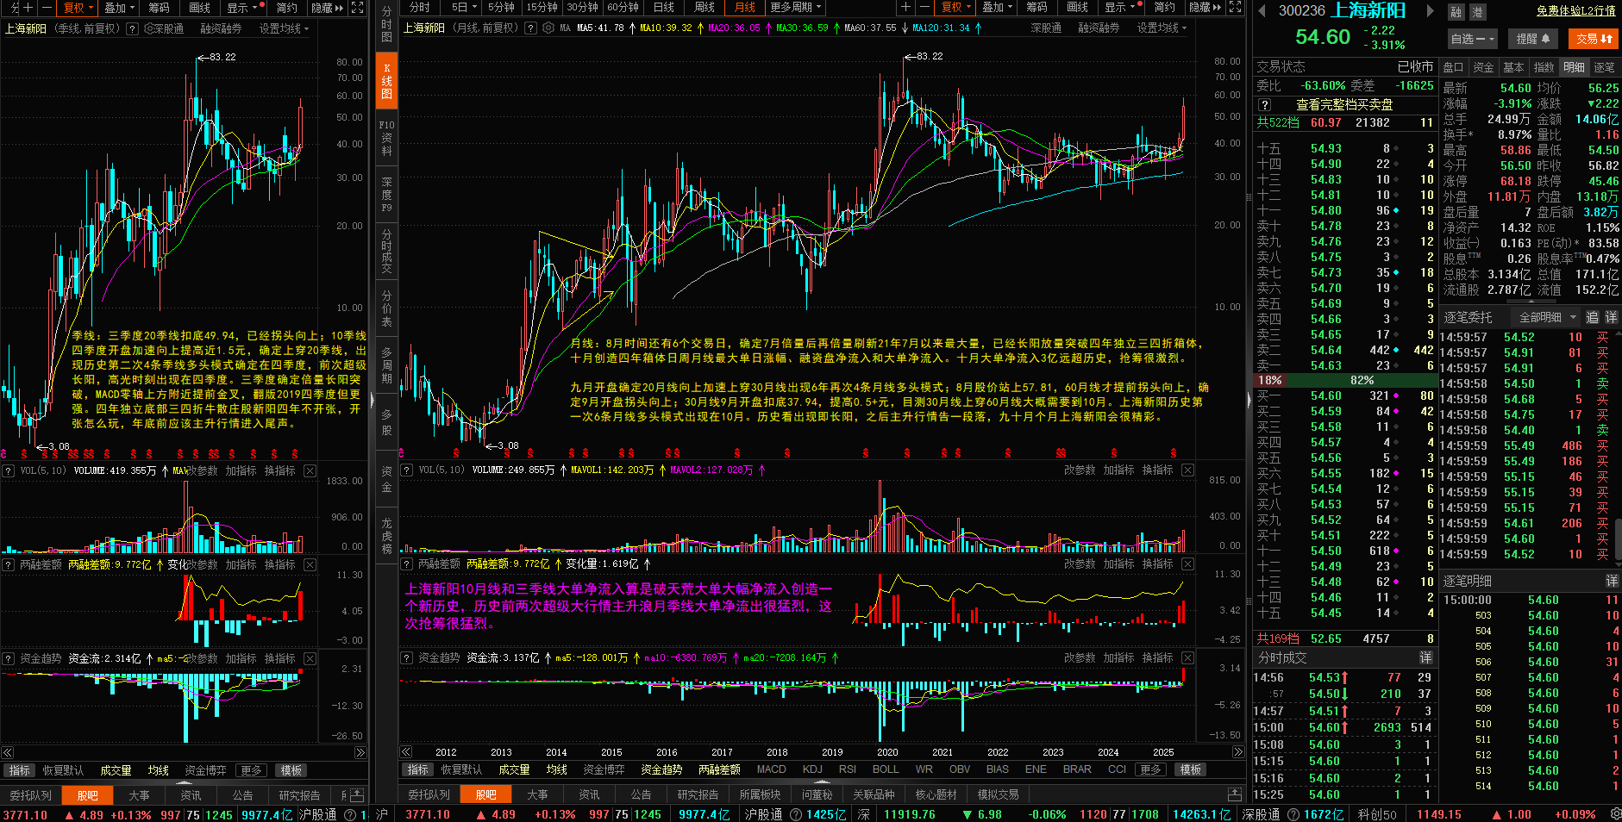Open 提醒 alert bell button

point(1533,39)
